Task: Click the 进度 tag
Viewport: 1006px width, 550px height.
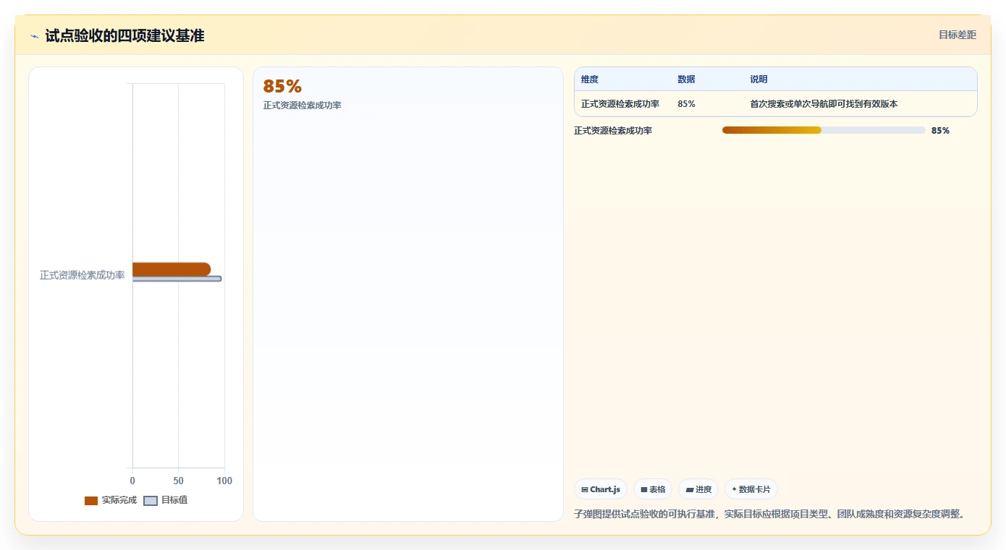Action: 698,489
